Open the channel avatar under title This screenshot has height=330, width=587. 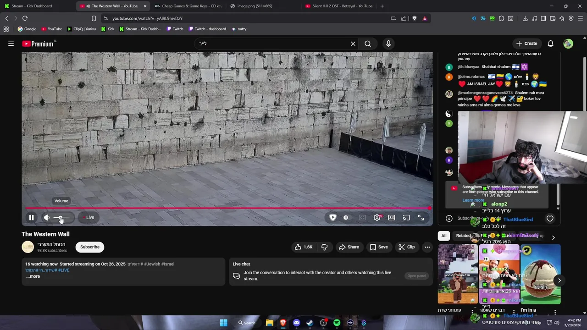(x=28, y=247)
